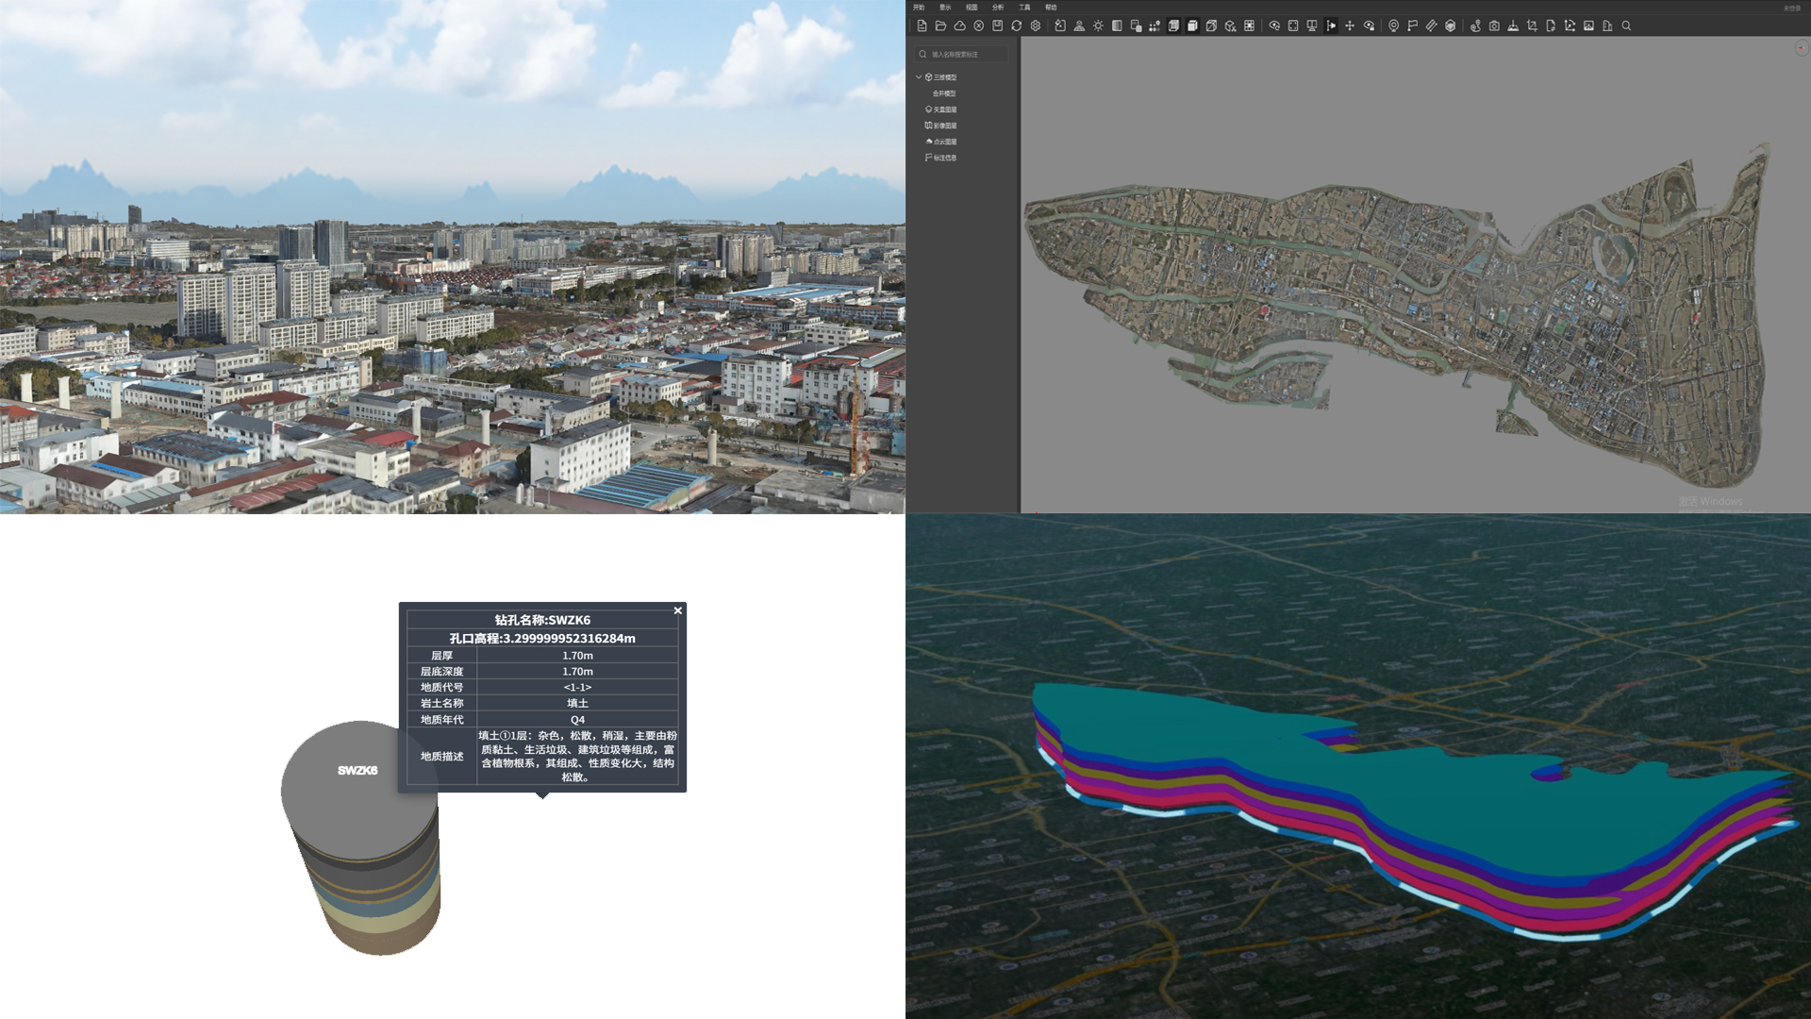Image resolution: width=1811 pixels, height=1019 pixels.
Task: Select 合并模型 in the layer tree
Action: 944,93
